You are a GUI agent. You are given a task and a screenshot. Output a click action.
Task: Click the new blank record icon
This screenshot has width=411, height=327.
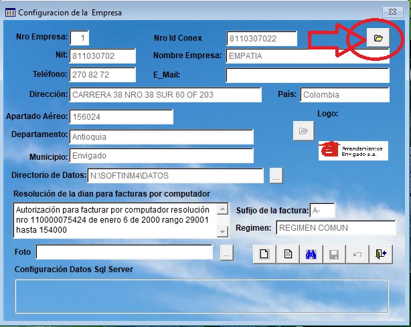click(x=264, y=254)
